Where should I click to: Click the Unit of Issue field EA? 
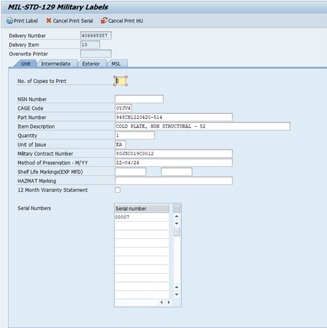[120, 144]
